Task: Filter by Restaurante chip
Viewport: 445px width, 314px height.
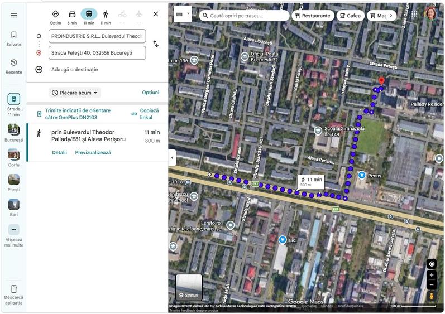Action: pyautogui.click(x=313, y=16)
